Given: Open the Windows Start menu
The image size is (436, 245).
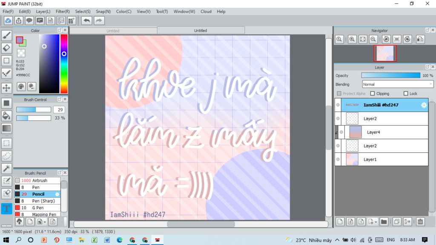Looking at the screenshot, I should (6, 240).
